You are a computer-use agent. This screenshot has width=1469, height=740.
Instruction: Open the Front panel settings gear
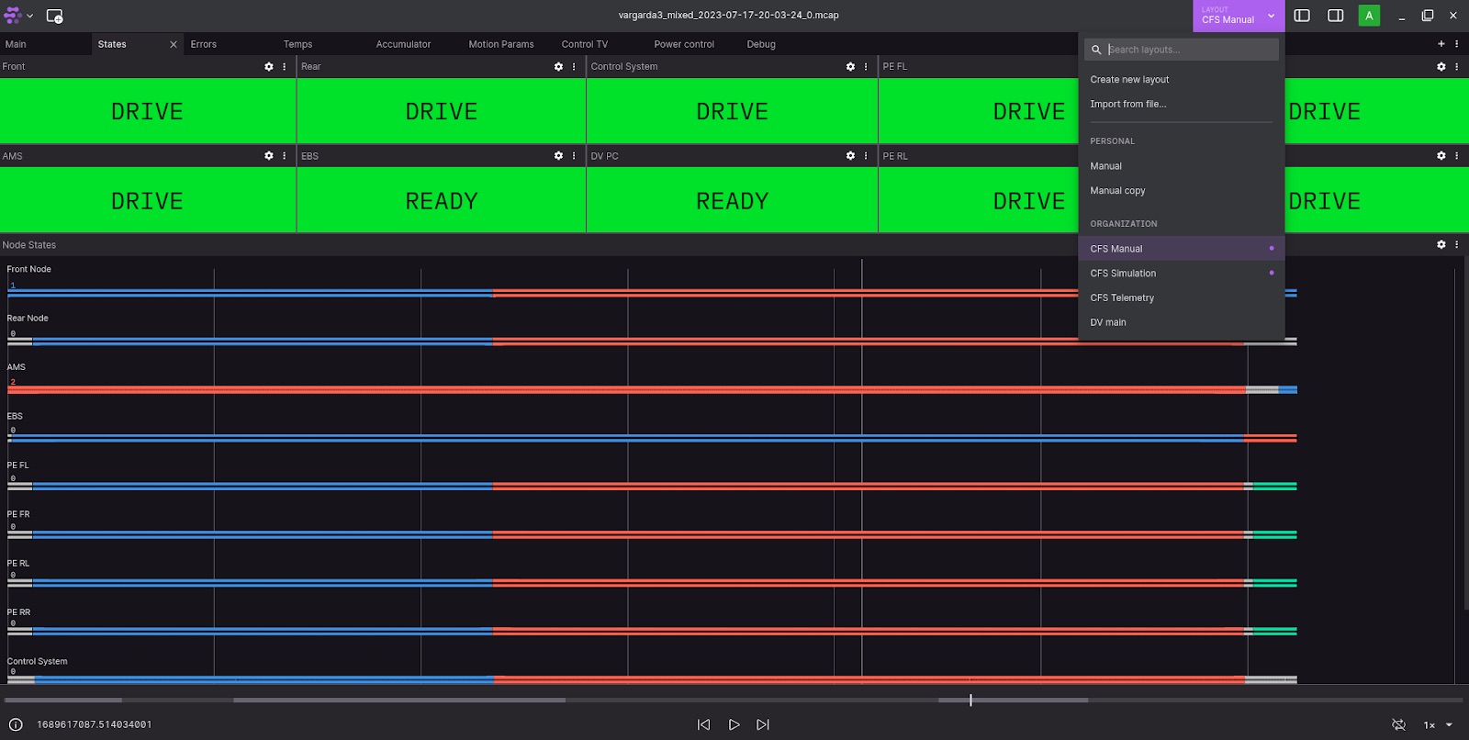[268, 67]
